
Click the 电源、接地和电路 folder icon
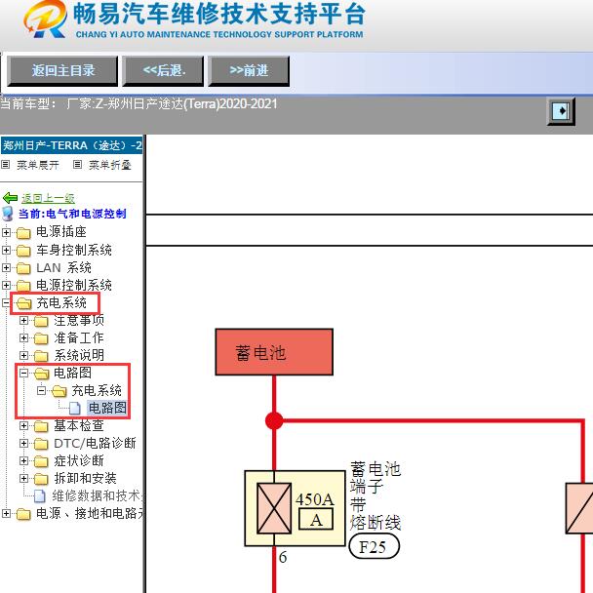[23, 514]
